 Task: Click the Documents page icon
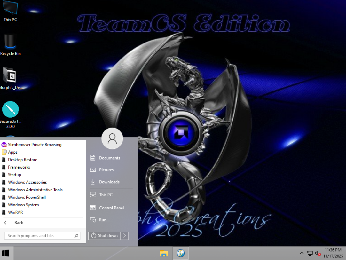pos(93,158)
